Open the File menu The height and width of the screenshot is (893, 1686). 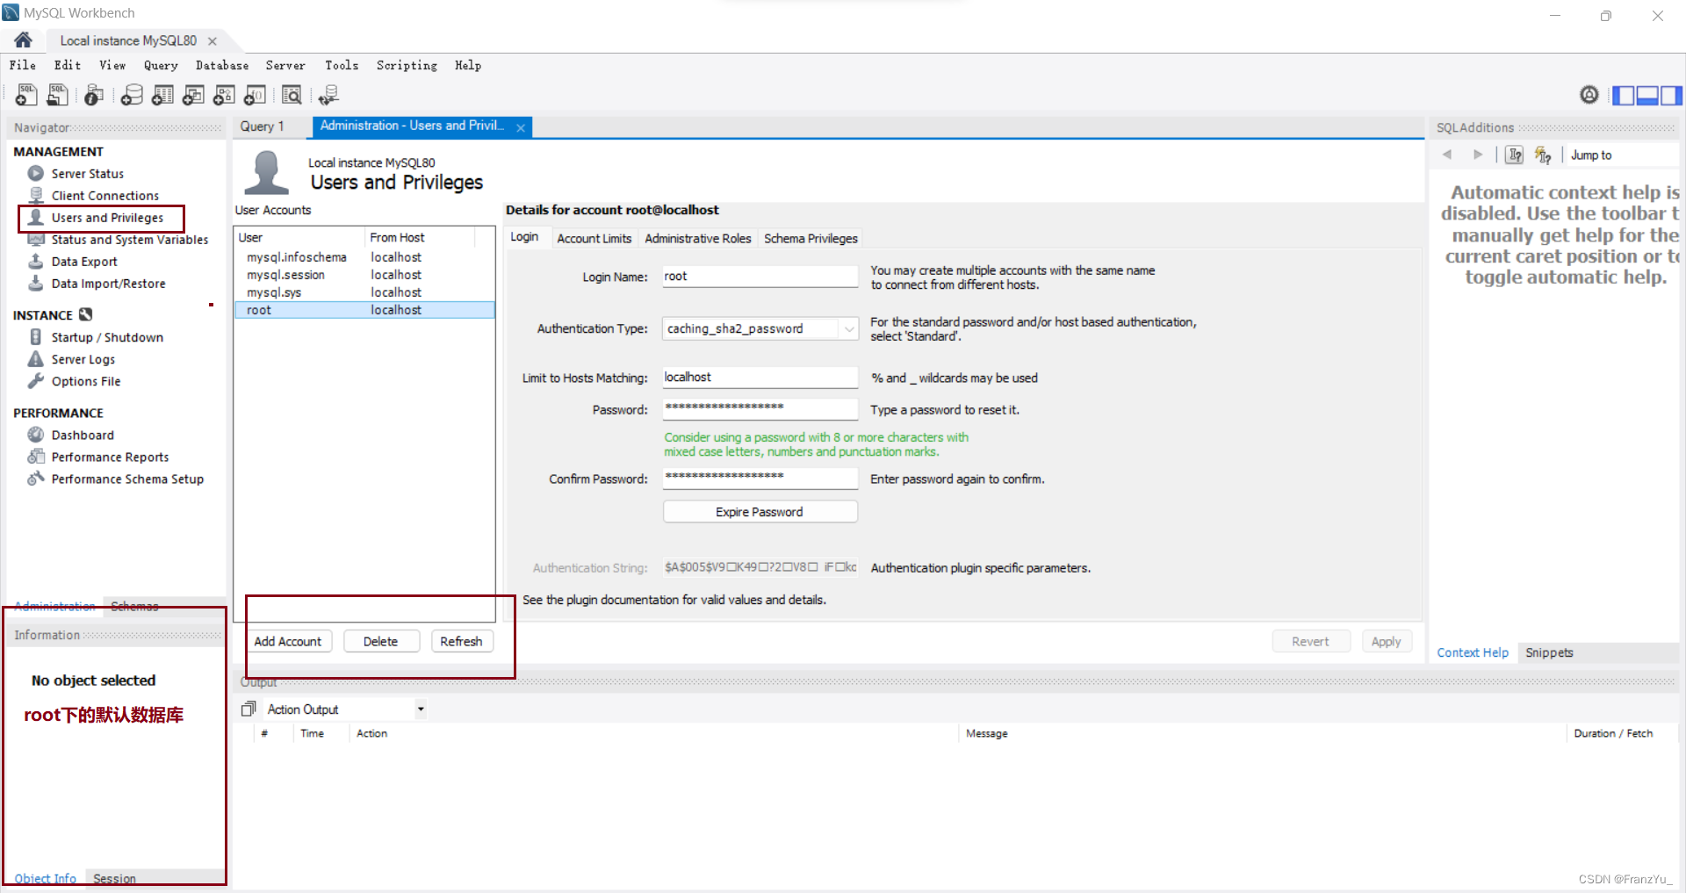tap(23, 65)
